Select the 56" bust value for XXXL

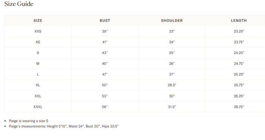click(105, 107)
